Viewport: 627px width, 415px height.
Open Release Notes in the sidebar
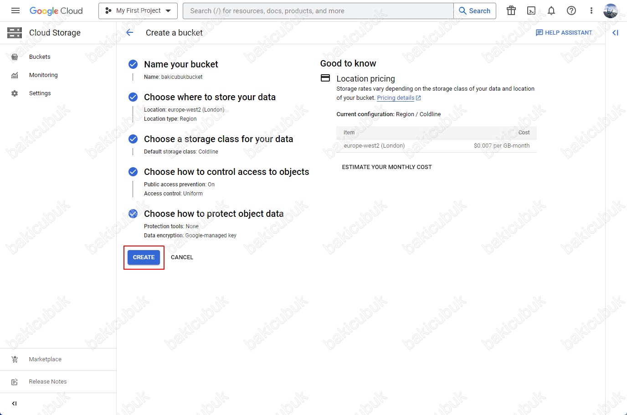(x=48, y=382)
